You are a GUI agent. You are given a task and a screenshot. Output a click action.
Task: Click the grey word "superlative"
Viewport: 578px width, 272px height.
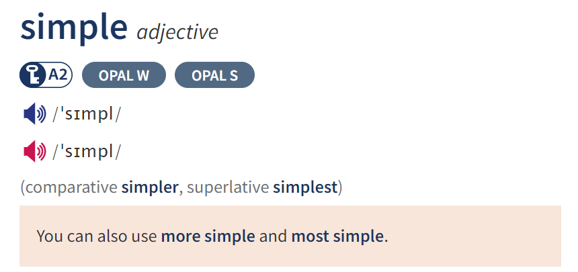click(228, 187)
